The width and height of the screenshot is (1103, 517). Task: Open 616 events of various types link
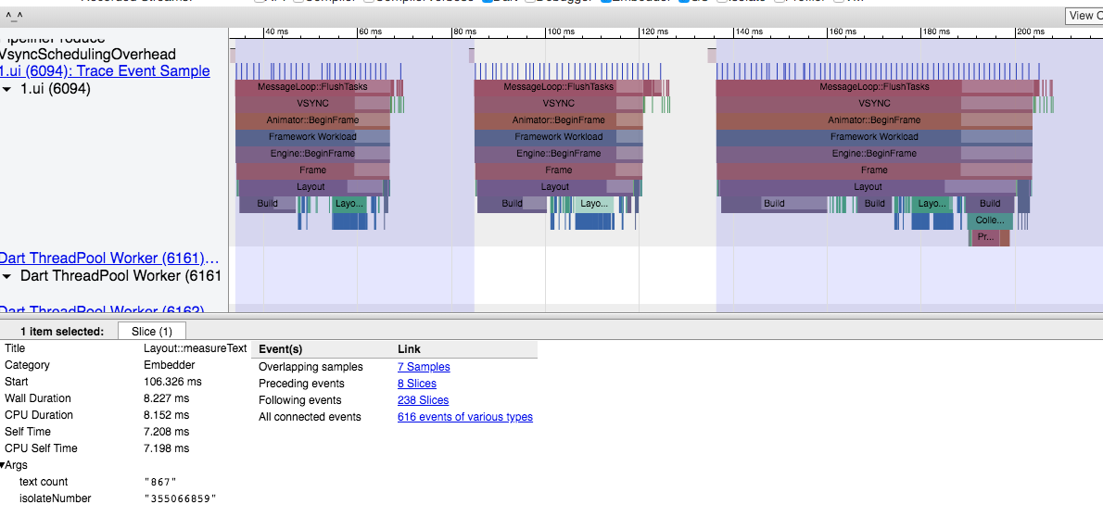click(x=465, y=416)
